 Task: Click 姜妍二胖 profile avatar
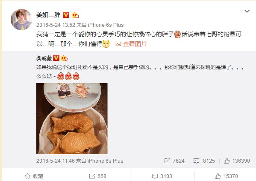click(x=21, y=20)
